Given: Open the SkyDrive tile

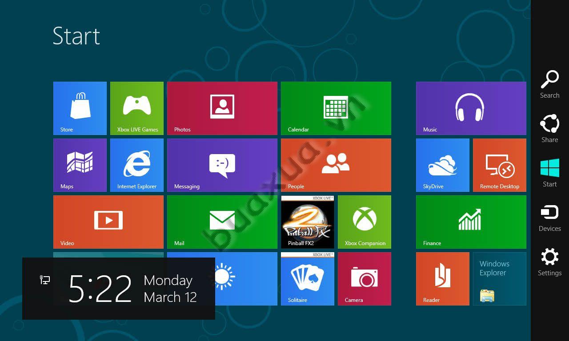Looking at the screenshot, I should click(x=443, y=165).
